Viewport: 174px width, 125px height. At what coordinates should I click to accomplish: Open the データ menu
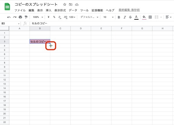coord(73,10)
